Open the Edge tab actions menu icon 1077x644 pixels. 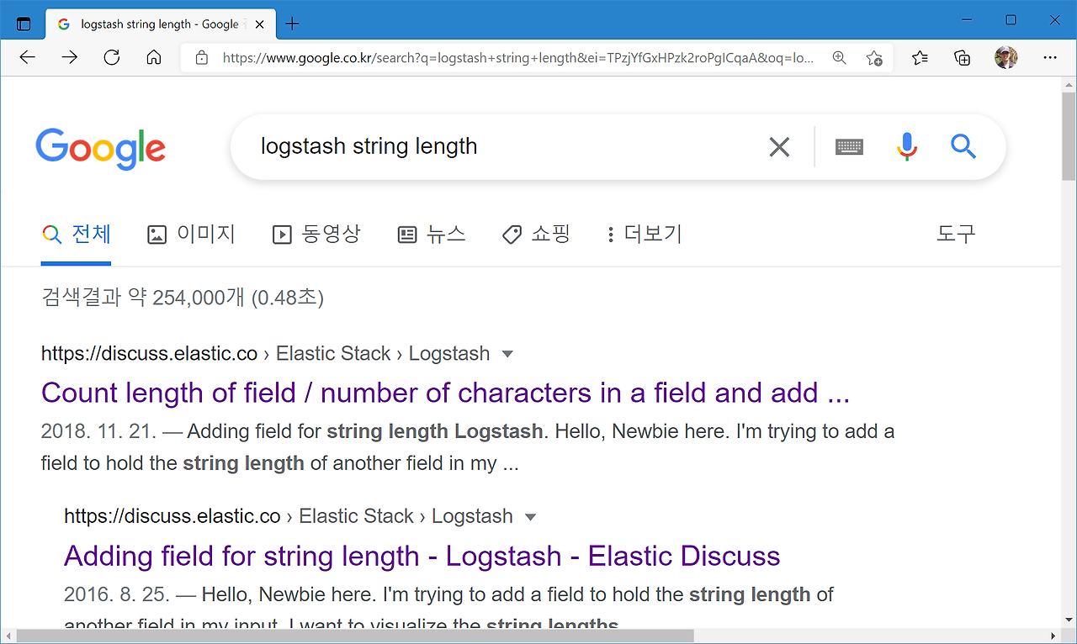pyautogui.click(x=24, y=24)
